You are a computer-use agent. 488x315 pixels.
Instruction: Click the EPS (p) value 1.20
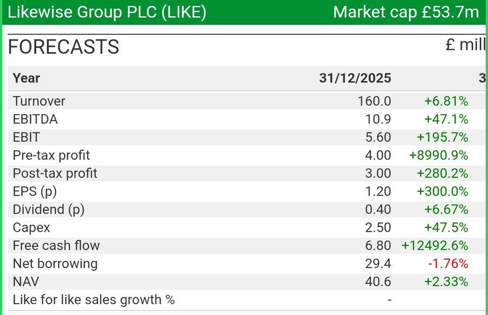(378, 192)
